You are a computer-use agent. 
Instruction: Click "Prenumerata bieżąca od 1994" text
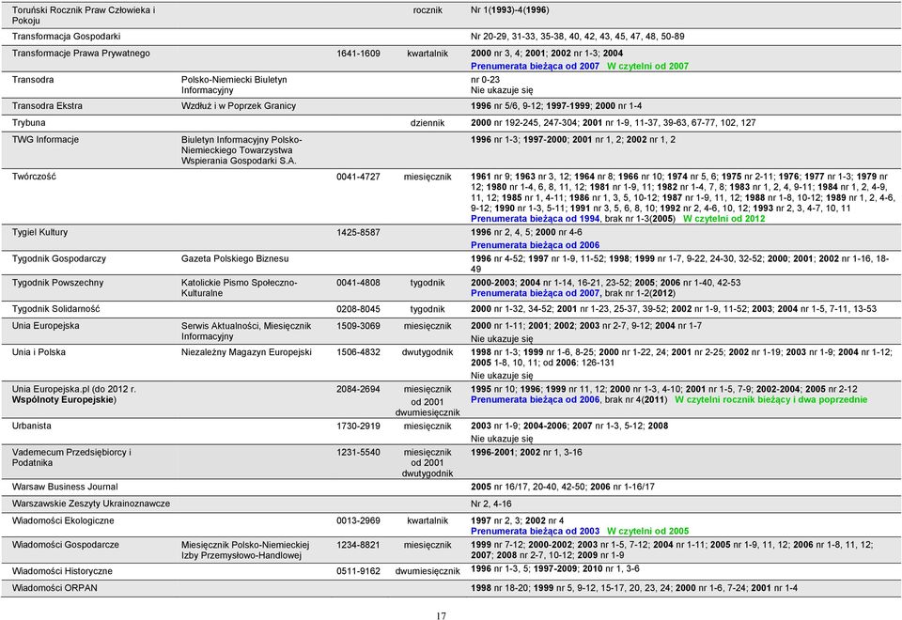535,219
